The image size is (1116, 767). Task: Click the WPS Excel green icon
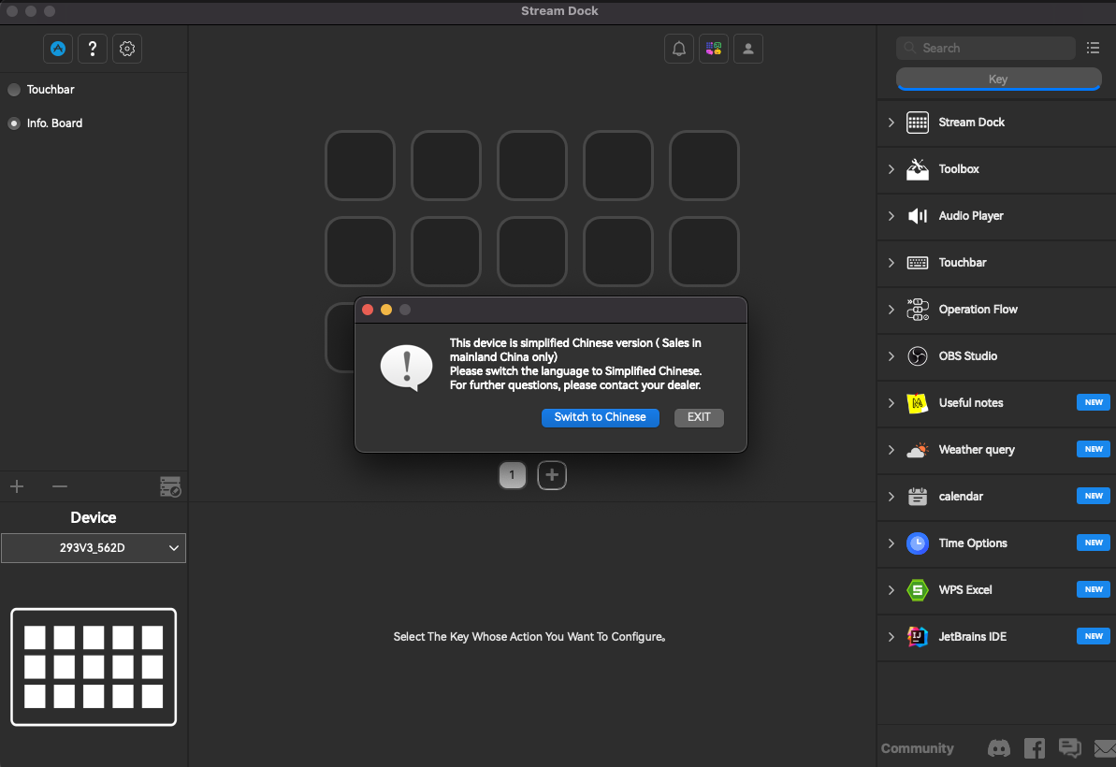point(918,590)
